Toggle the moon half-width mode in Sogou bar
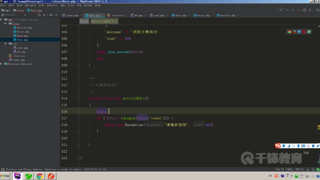Image resolution: width=320 pixels, height=180 pixels. pos(289,146)
